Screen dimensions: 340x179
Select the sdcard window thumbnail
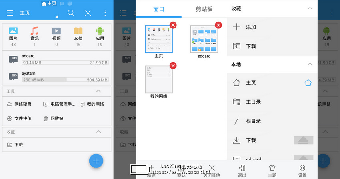(204, 39)
